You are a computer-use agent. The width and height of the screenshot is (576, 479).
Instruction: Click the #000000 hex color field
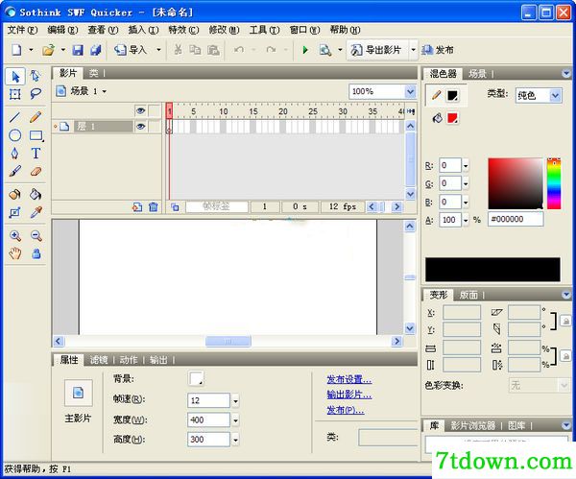coord(516,219)
